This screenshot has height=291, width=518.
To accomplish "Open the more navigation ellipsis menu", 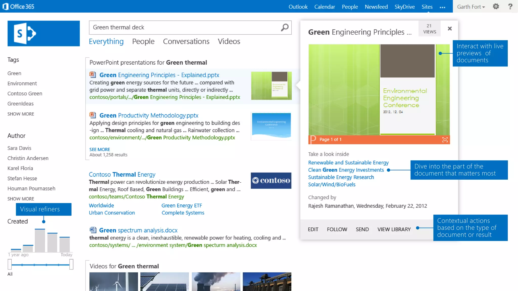I will coord(442,7).
